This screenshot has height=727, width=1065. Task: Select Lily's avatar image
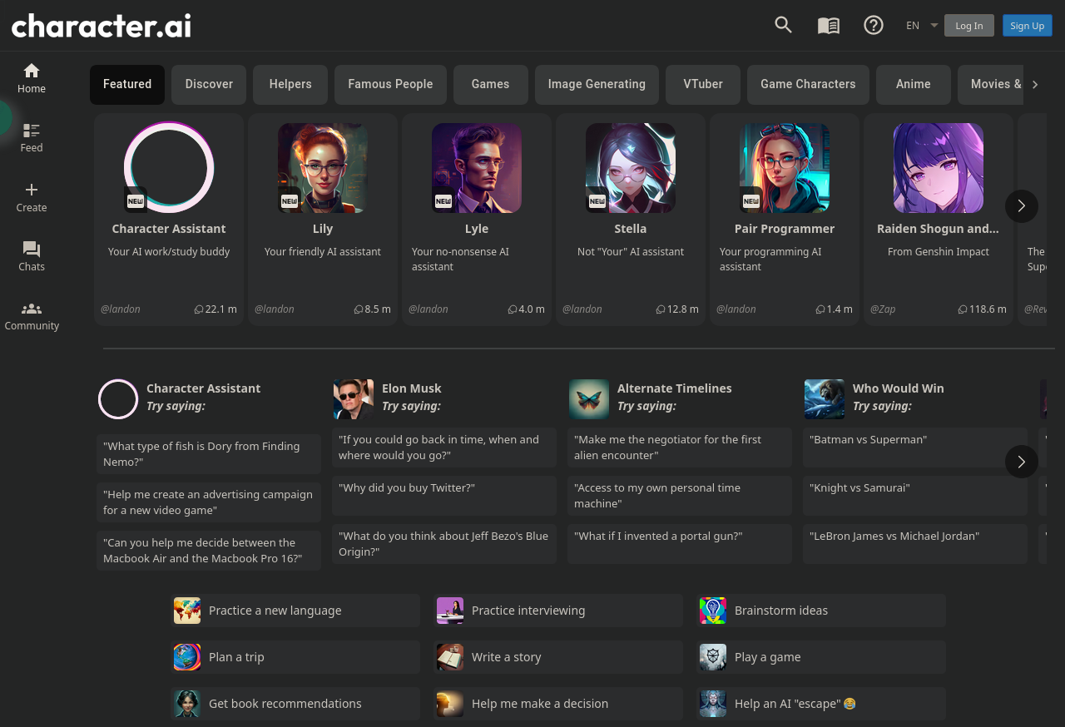323,168
